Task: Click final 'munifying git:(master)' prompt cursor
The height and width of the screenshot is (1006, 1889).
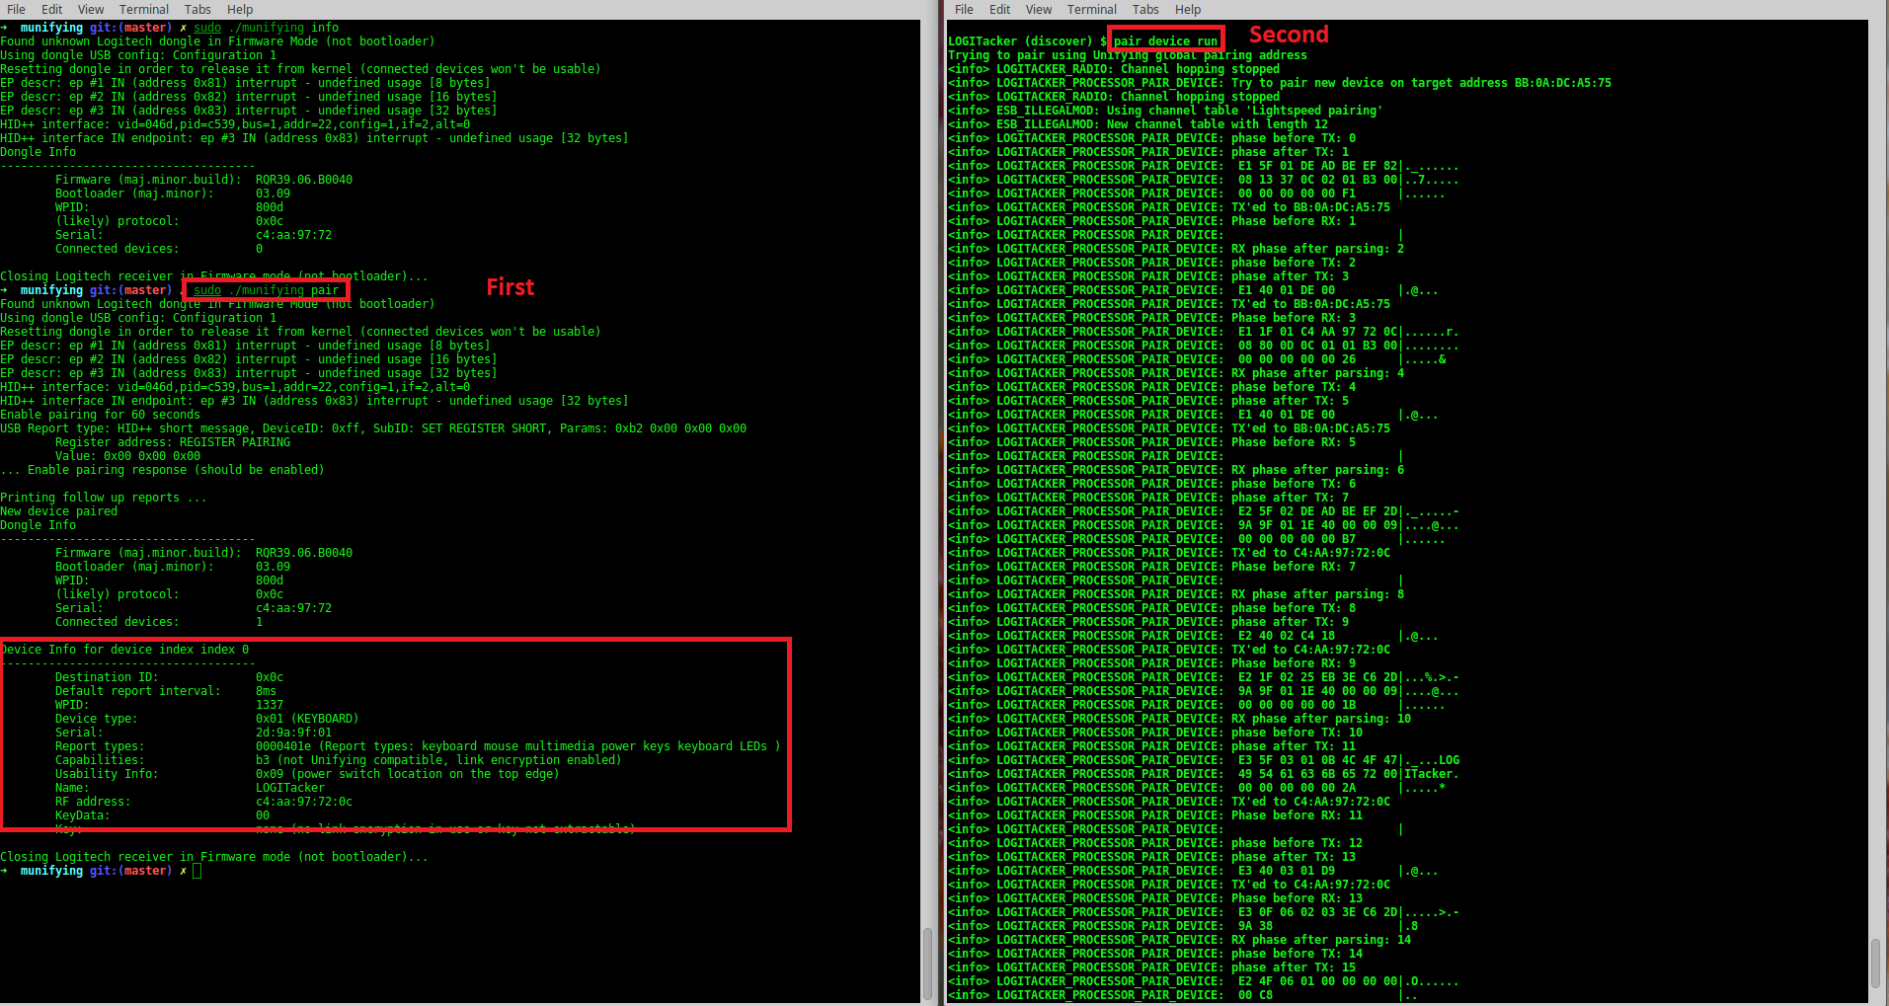Action: 197,871
